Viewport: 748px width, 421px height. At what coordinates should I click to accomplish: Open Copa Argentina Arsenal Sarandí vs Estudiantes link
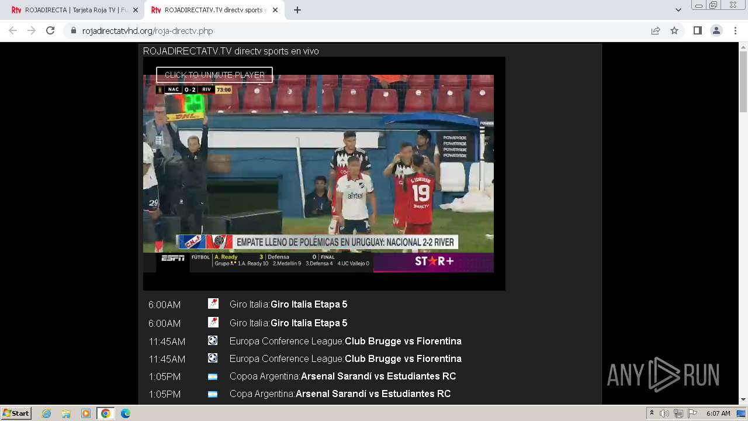pyautogui.click(x=373, y=394)
